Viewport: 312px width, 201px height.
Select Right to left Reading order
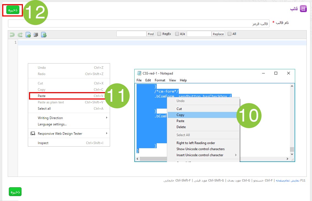pyautogui.click(x=203, y=143)
